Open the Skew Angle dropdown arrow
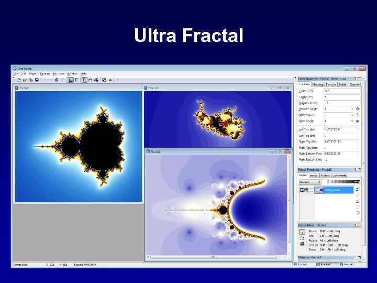 (352, 121)
